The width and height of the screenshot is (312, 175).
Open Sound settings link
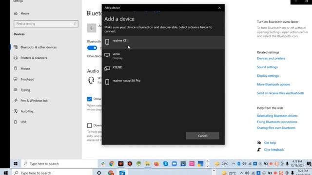[267, 67]
